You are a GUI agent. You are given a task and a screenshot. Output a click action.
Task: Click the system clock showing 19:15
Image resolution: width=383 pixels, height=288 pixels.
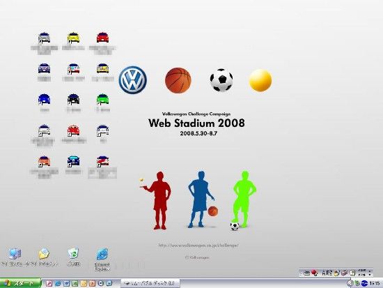point(375,283)
